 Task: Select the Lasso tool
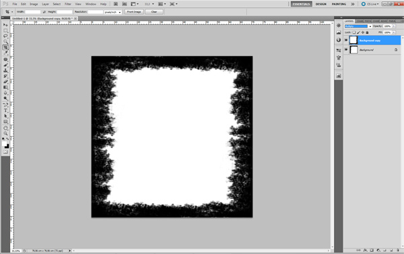pos(5,36)
